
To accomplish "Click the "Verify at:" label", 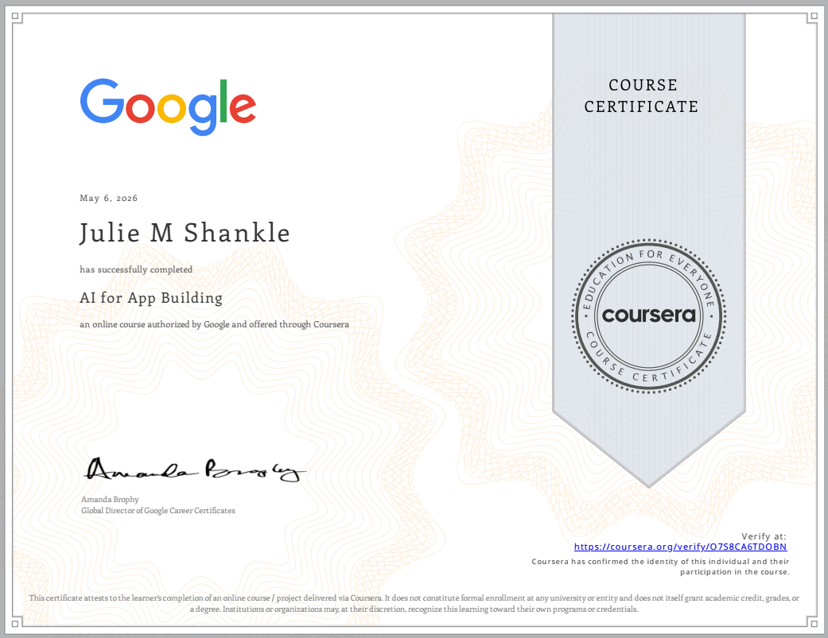I will [x=764, y=536].
